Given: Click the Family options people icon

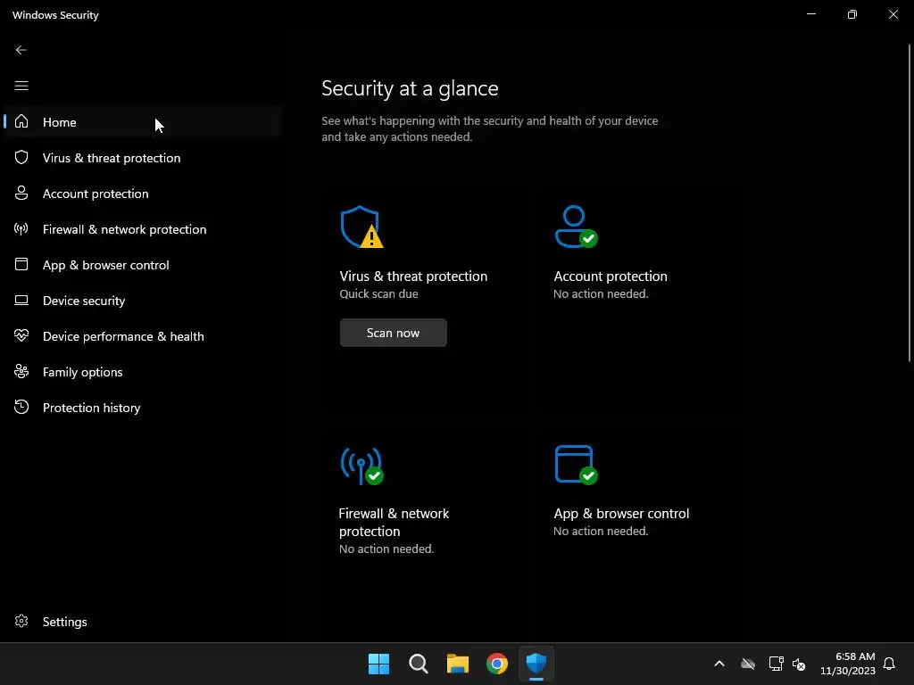Looking at the screenshot, I should (21, 372).
